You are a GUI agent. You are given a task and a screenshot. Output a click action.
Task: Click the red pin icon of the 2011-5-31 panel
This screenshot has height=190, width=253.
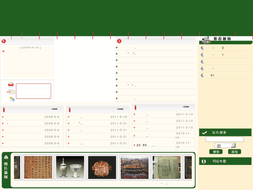point(70,109)
